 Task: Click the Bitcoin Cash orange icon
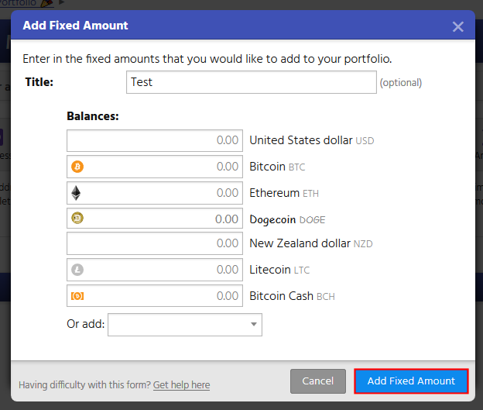(77, 296)
